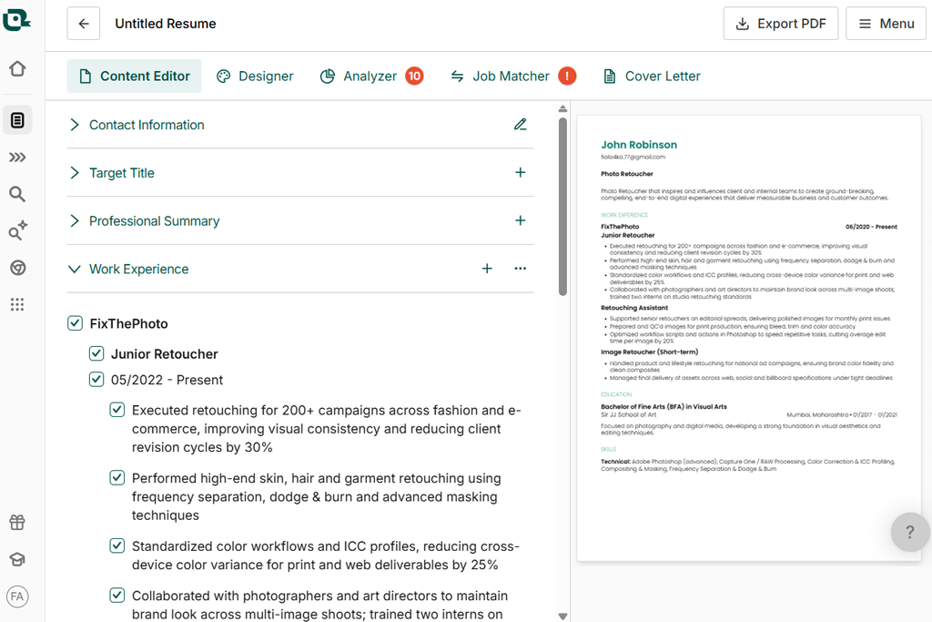932x622 pixels.
Task: Open the help question mark button
Action: tap(909, 532)
